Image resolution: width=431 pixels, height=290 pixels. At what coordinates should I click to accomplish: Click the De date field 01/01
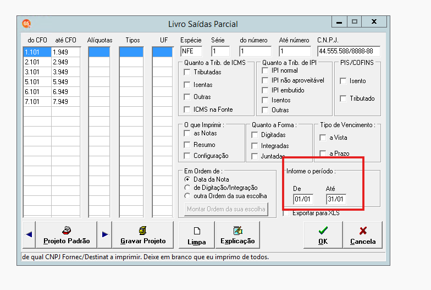[303, 199]
